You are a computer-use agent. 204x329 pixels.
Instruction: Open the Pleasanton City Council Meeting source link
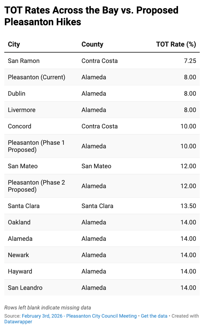(79, 316)
